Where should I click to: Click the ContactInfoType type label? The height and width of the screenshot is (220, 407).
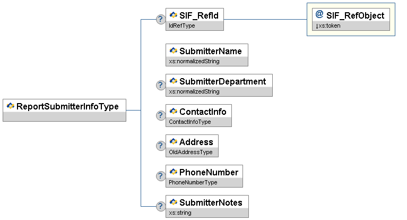[190, 122]
